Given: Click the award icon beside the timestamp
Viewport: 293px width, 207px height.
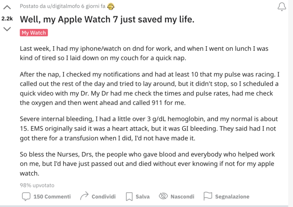Looking at the screenshot, I should click(x=111, y=6).
